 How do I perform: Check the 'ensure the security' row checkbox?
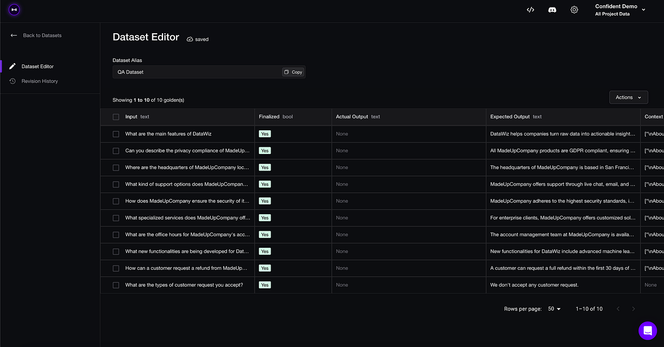click(116, 201)
